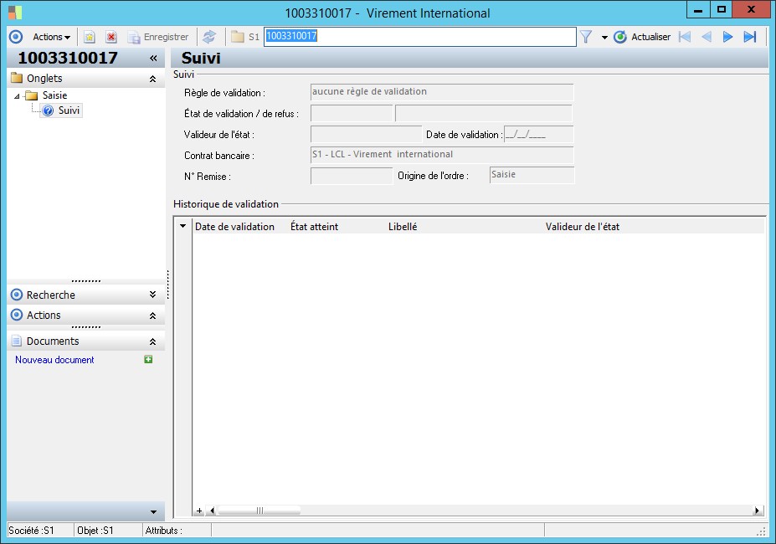Click the green plus icon beside Nouveau document
This screenshot has height=544, width=776.
148,360
